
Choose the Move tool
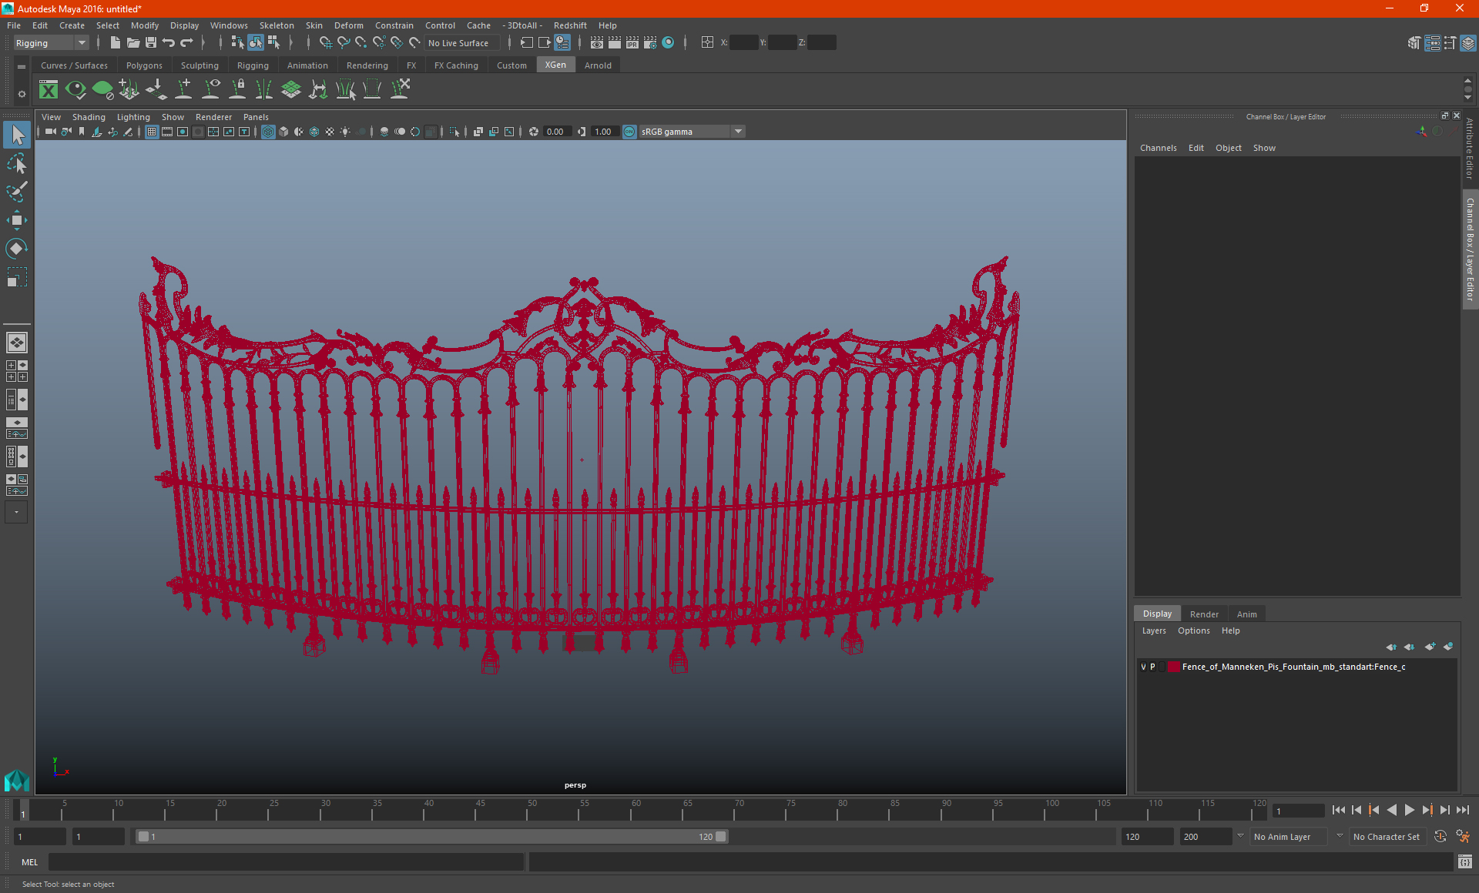[17, 220]
